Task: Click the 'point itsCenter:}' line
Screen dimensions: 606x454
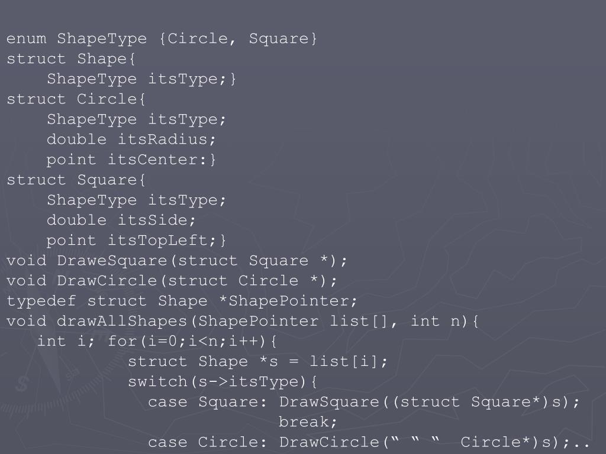Action: (131, 160)
